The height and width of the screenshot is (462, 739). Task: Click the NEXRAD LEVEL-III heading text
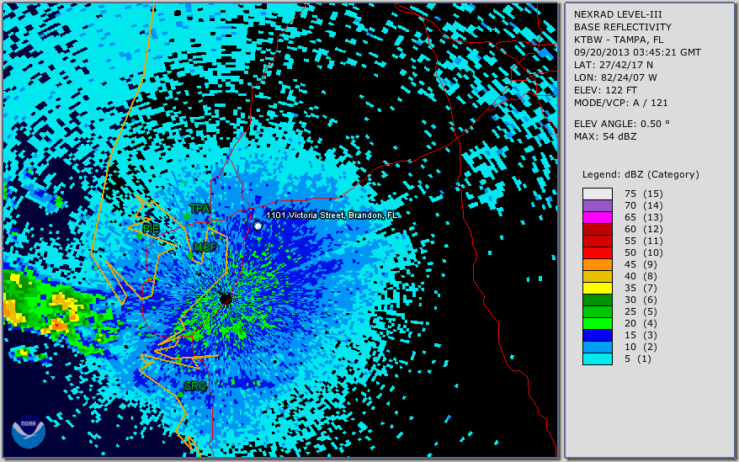click(x=618, y=14)
